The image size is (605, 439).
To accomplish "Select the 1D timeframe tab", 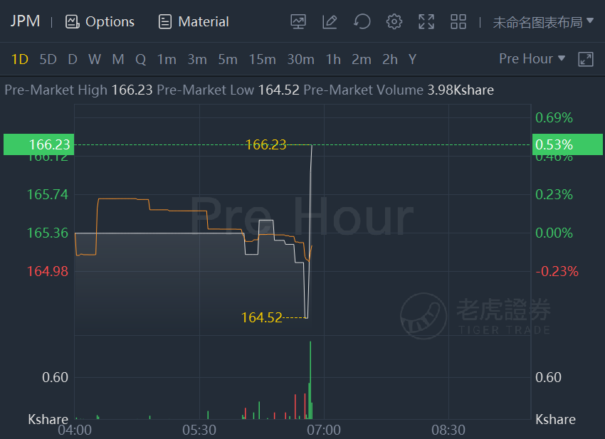I will coord(20,59).
